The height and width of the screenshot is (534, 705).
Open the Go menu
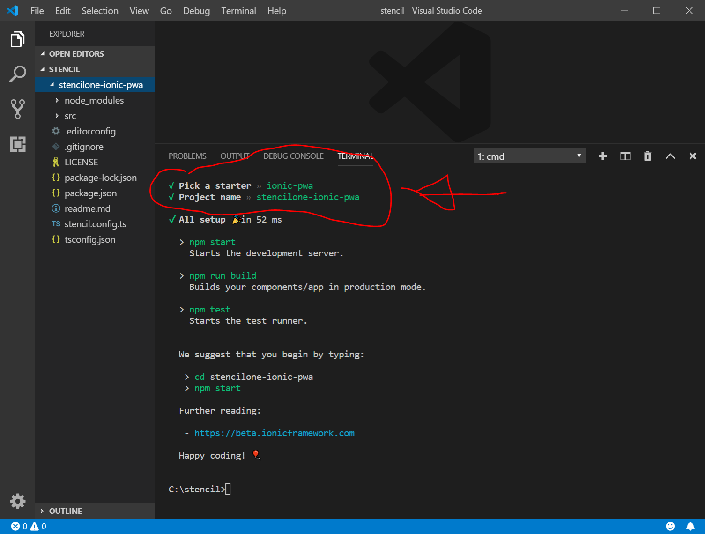166,11
